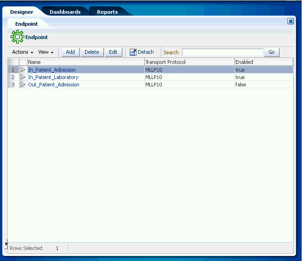Click the Go search button
Screen dimensions: 302x261
coord(272,52)
